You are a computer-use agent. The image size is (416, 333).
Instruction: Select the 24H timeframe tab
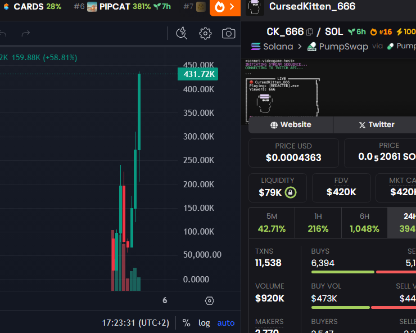[402, 223]
